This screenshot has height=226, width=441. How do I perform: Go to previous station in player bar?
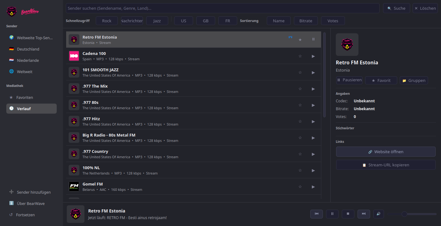(317, 214)
